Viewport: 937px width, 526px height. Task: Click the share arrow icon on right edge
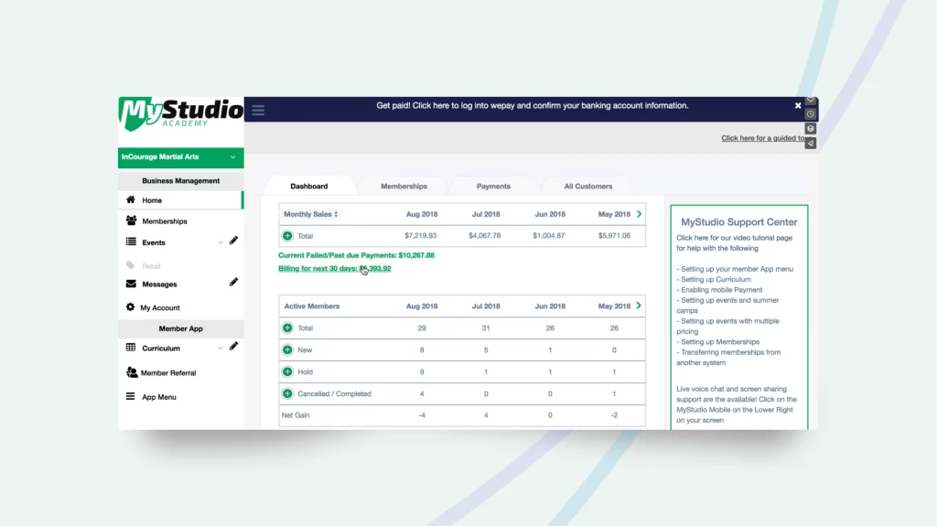point(811,144)
